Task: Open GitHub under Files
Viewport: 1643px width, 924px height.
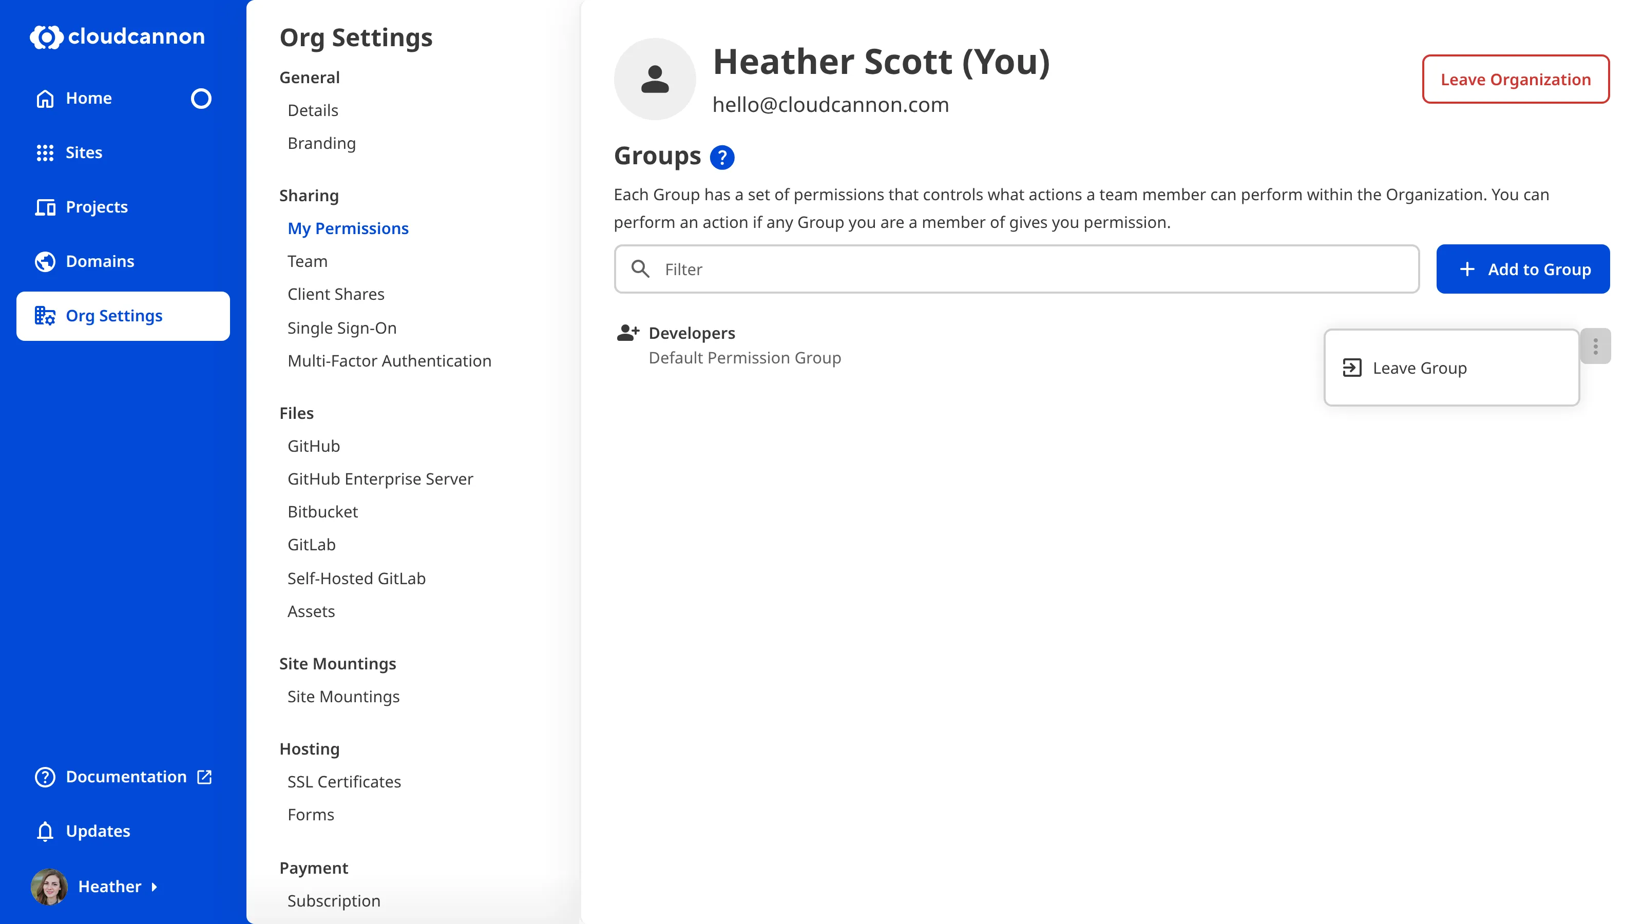Action: (x=313, y=447)
